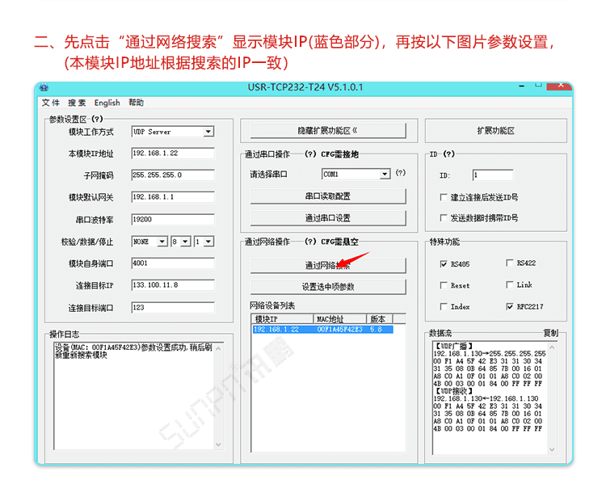
Task: Click 操作日志 scrollbar down arrow
Action: pos(218,444)
